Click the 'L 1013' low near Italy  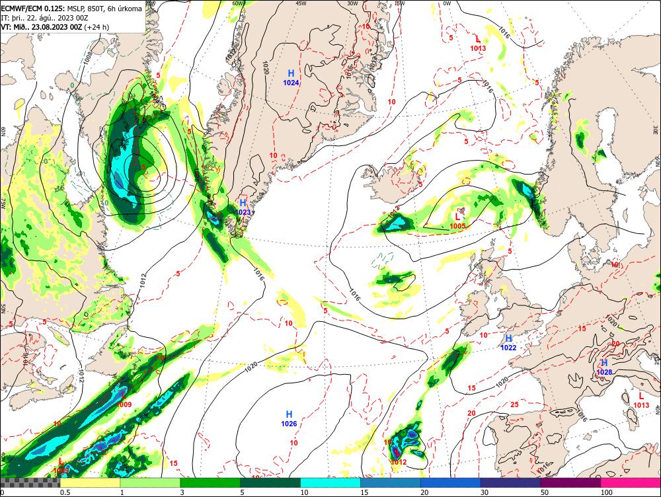point(641,400)
